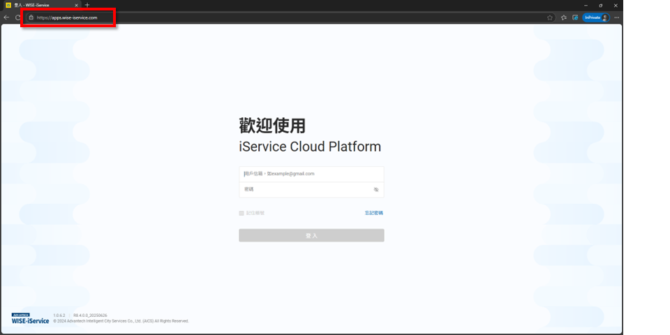The height and width of the screenshot is (335, 670).
Task: Open the 忘記密碼 forgot password link
Action: click(373, 213)
